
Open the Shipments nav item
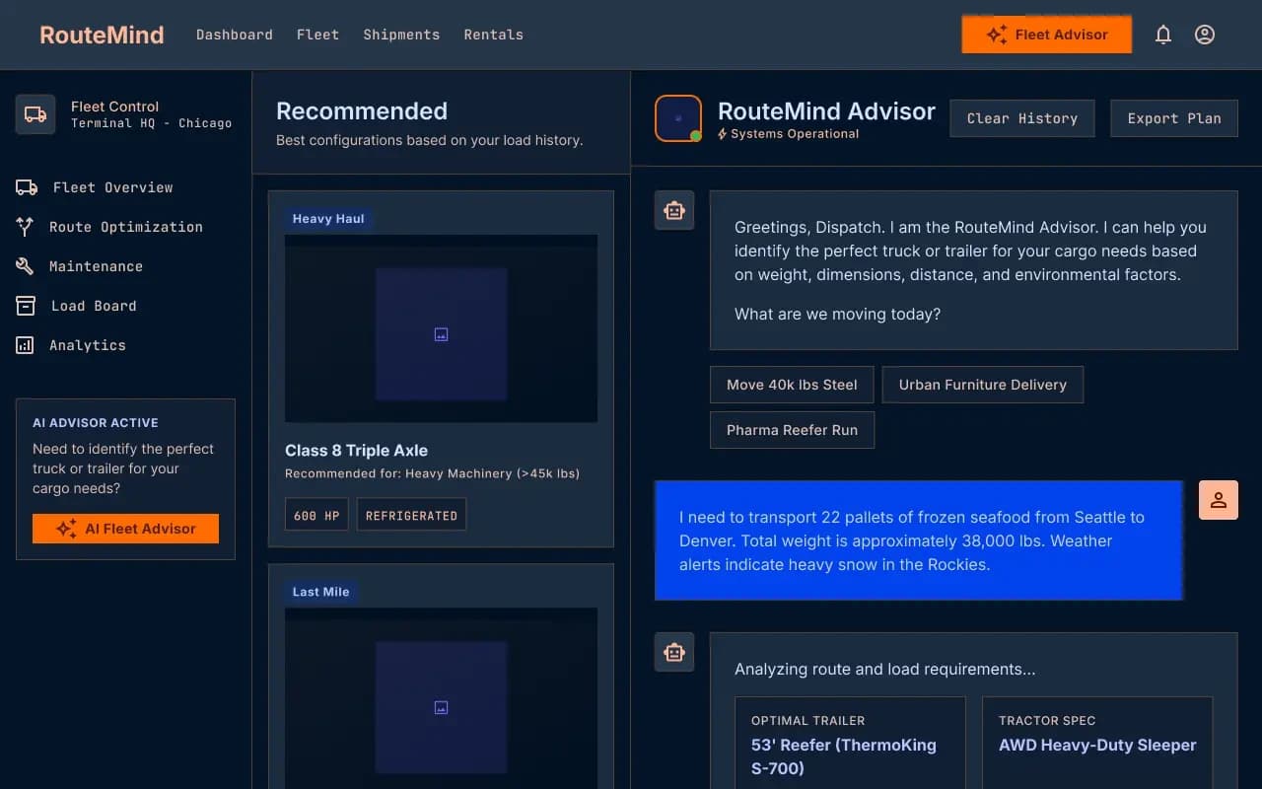coord(401,35)
